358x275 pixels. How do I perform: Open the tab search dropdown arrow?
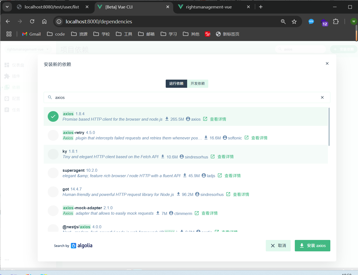(7, 7)
